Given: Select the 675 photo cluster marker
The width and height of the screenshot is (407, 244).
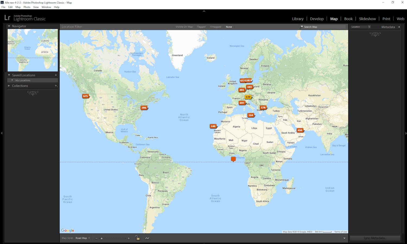Looking at the screenshot, I should 85,96.
